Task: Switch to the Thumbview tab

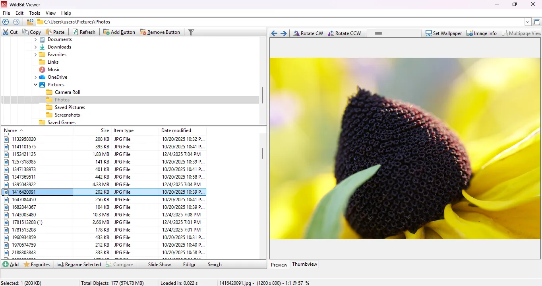Action: click(304, 264)
